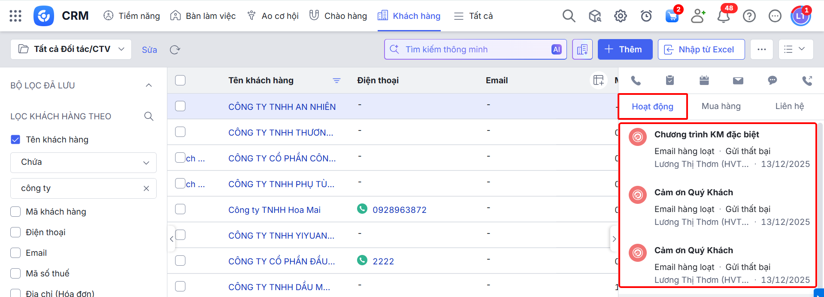Open the Chứa condition dropdown

[83, 162]
